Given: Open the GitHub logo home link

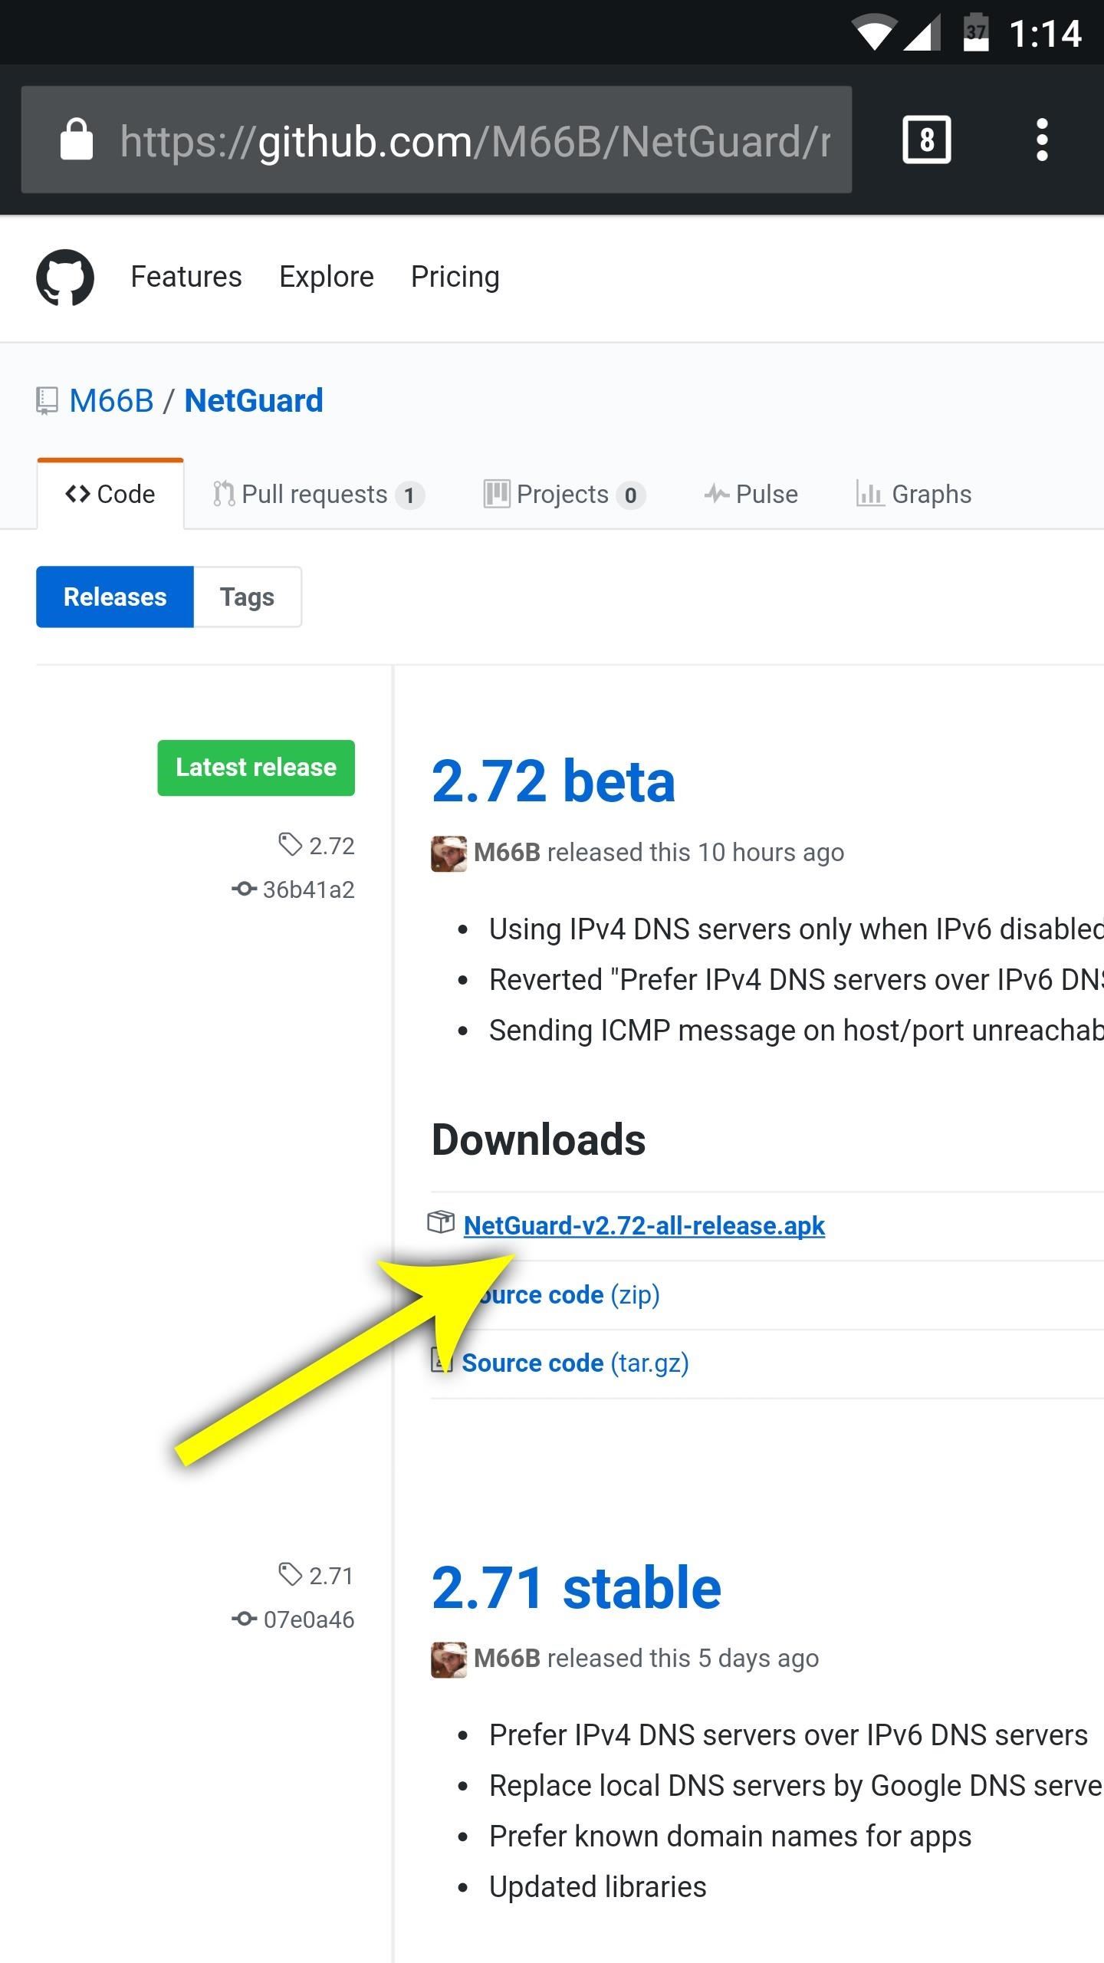Looking at the screenshot, I should tap(65, 277).
